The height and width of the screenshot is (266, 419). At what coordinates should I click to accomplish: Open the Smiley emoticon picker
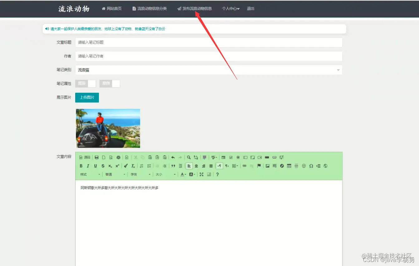click(x=304, y=166)
